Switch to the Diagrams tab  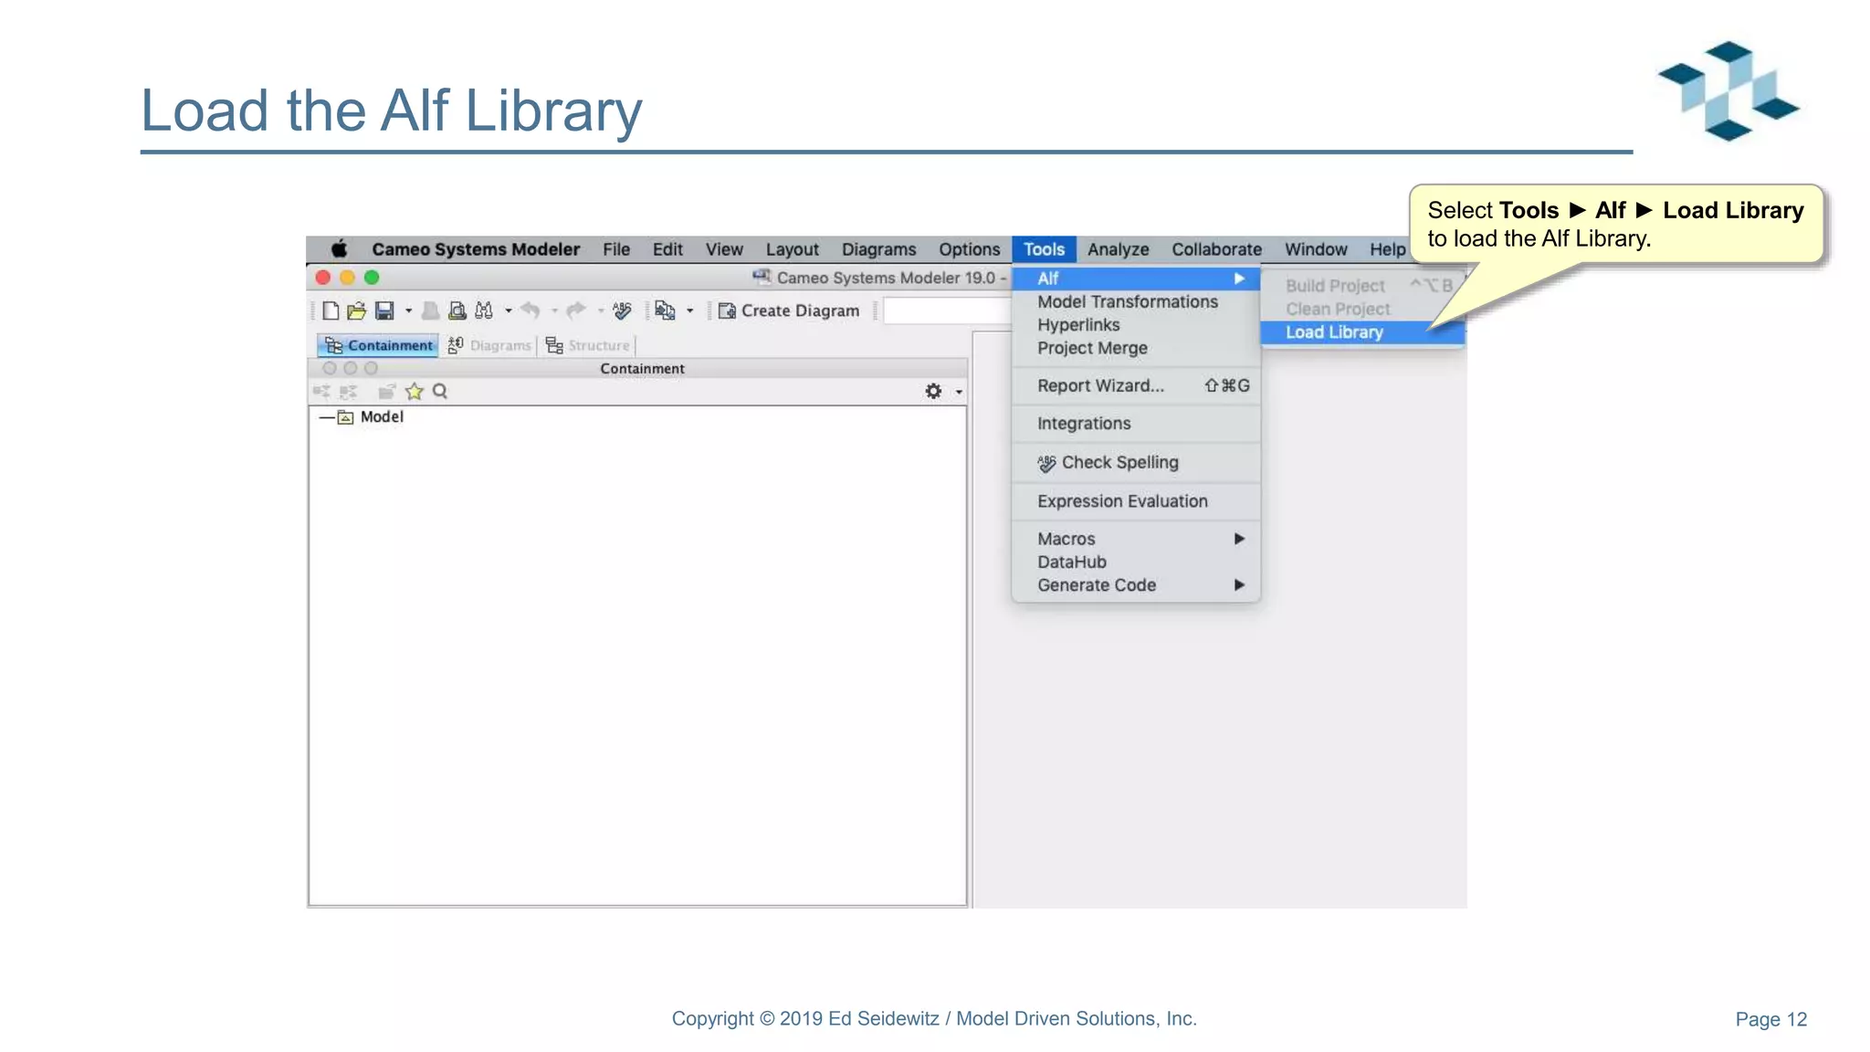[489, 345]
